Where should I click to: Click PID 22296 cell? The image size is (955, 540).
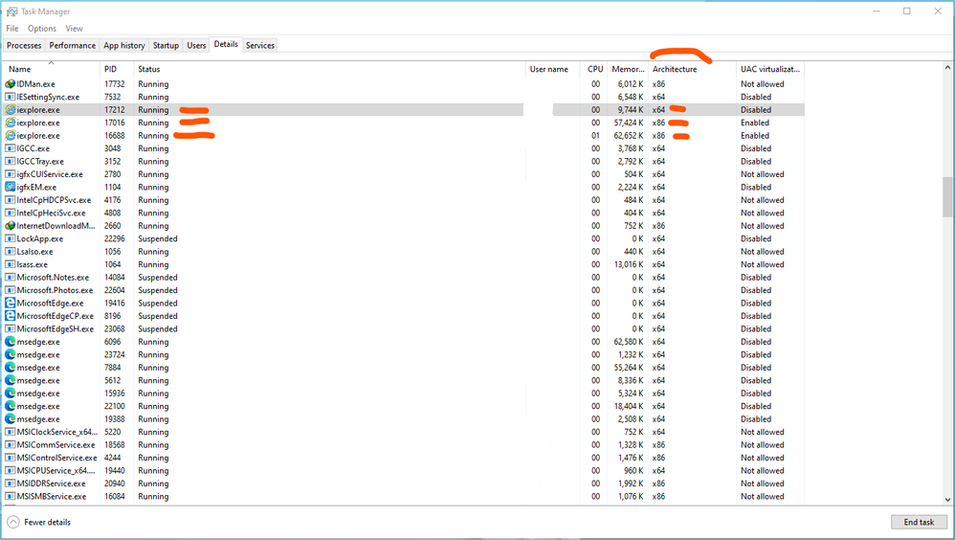[x=115, y=238]
